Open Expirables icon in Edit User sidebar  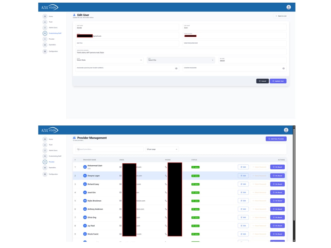pos(45,45)
